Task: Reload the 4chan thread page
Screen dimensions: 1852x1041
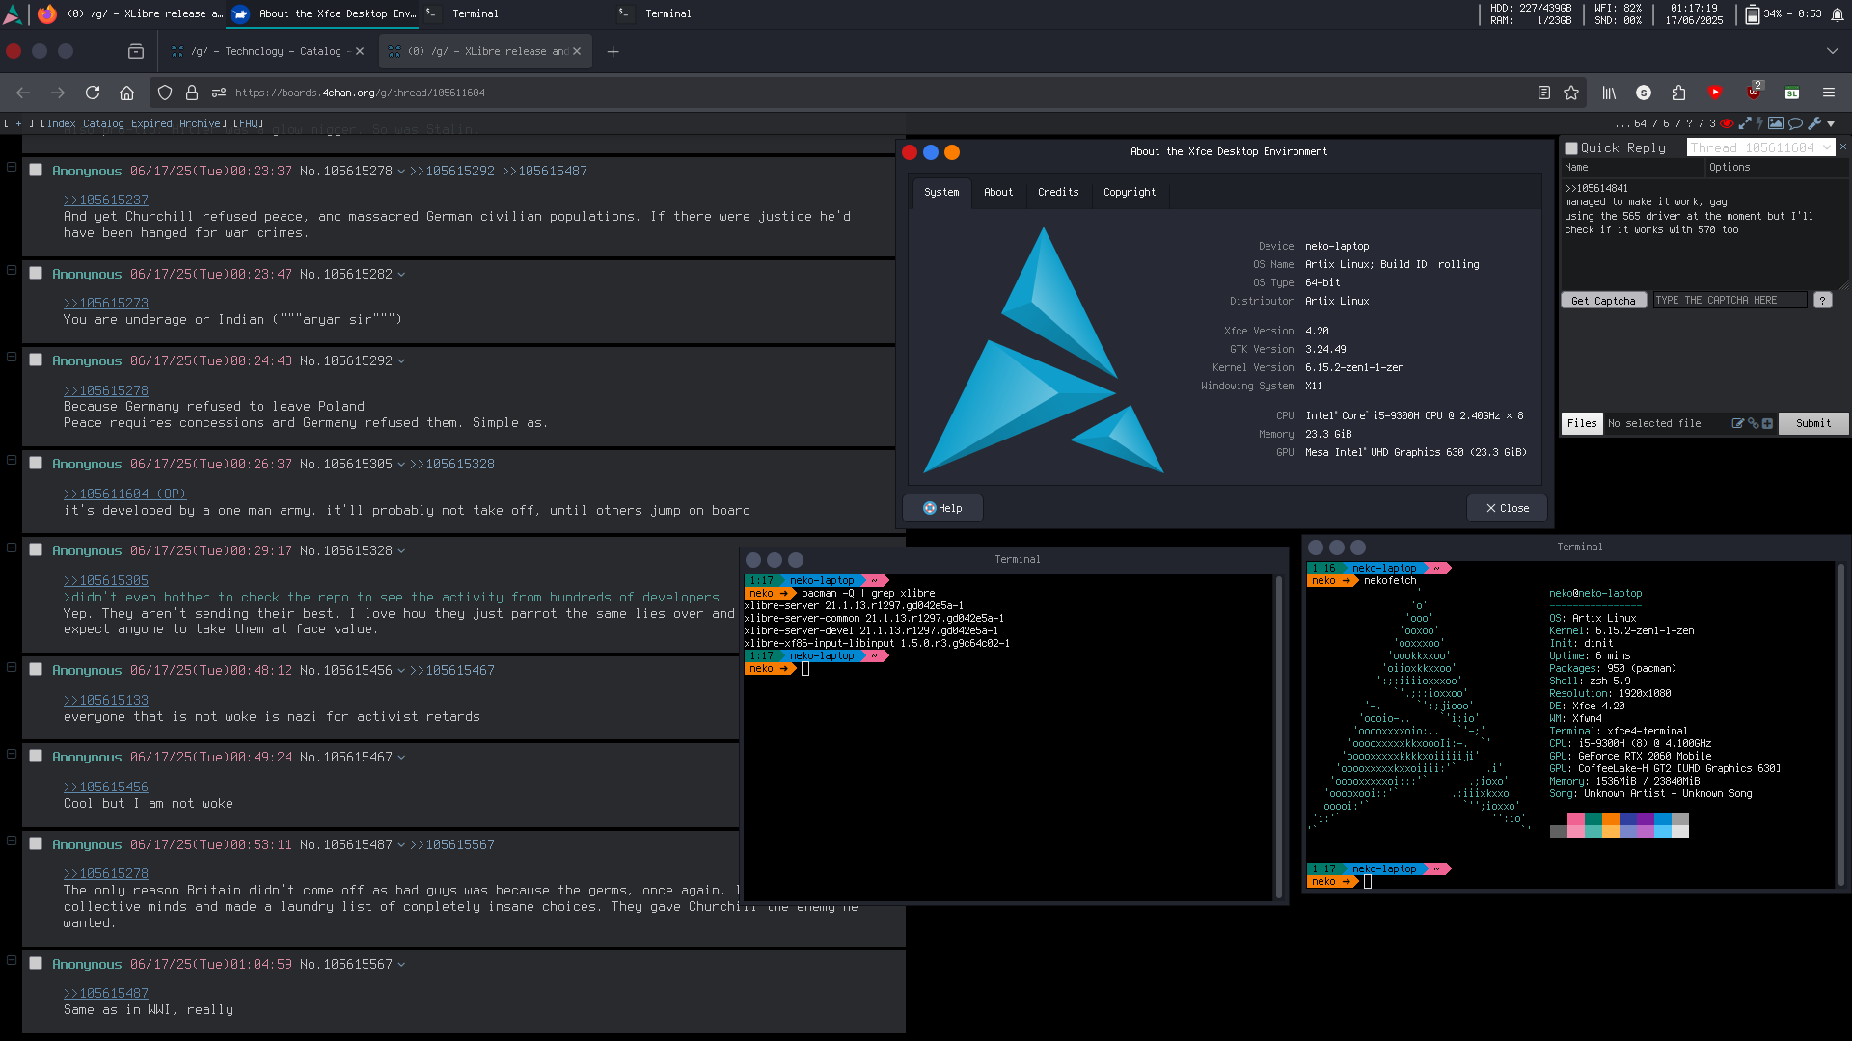Action: pyautogui.click(x=93, y=93)
